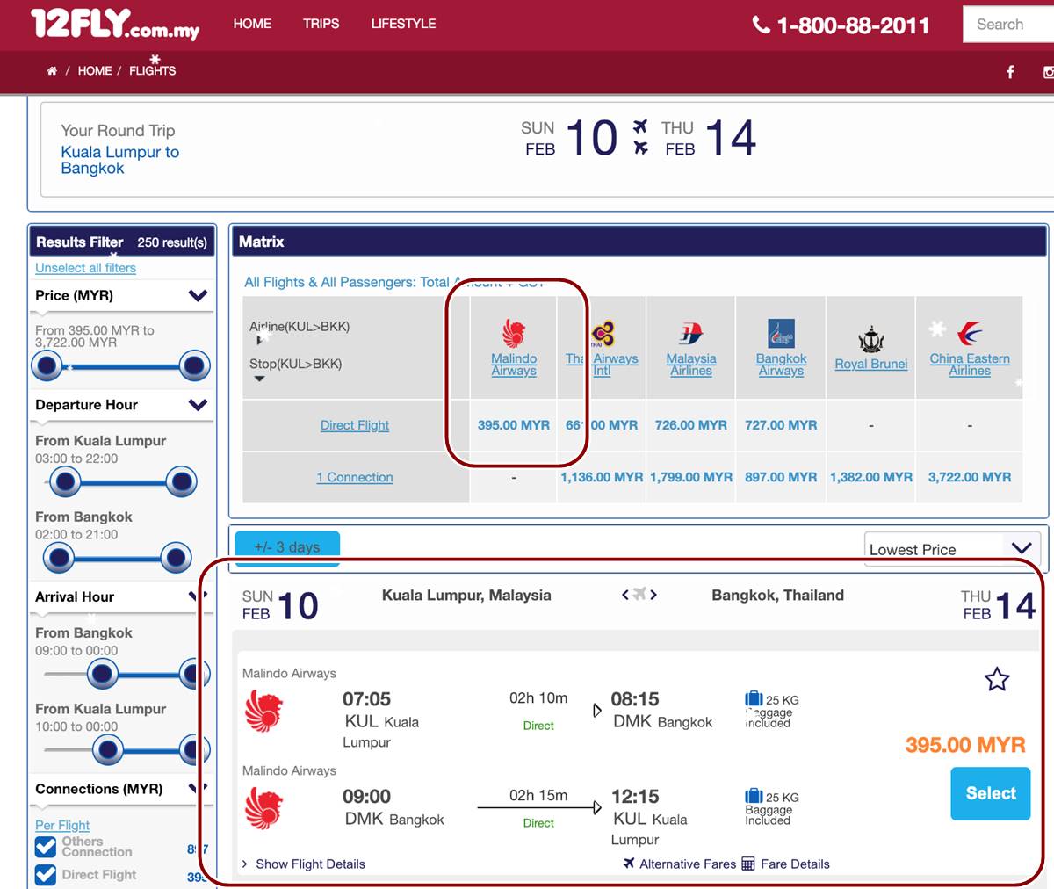Viewport: 1054px width, 889px height.
Task: Click the Per Flight link
Action: point(62,825)
